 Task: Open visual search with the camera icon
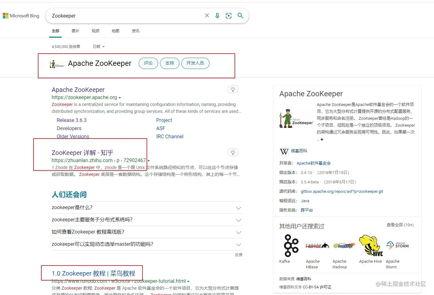tap(228, 16)
